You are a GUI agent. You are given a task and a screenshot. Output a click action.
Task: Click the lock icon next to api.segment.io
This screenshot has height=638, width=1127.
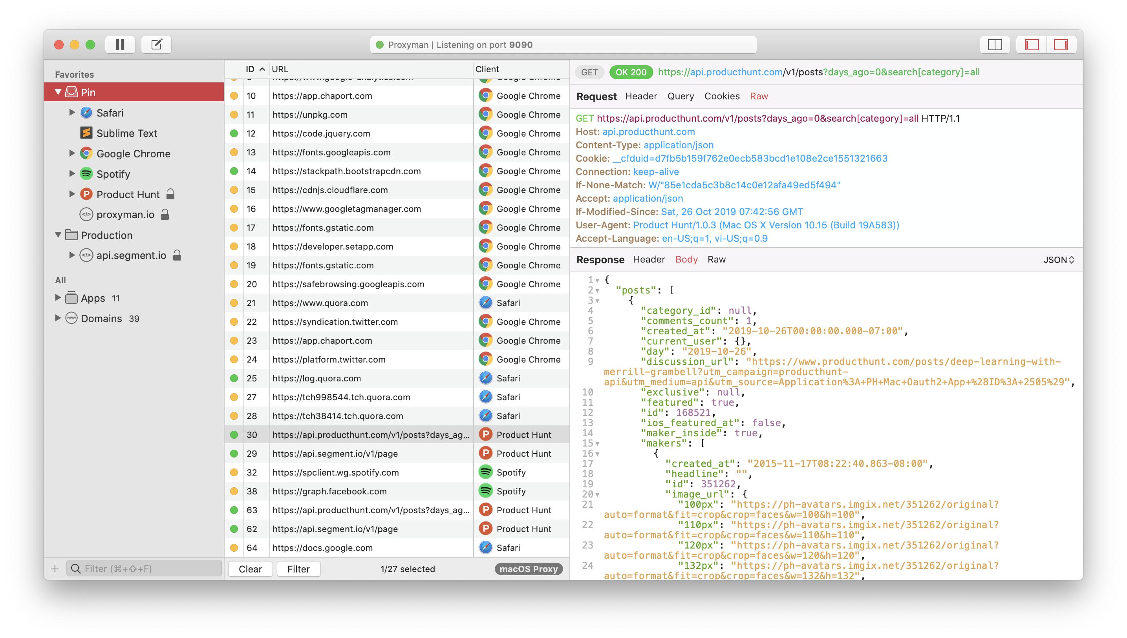(x=177, y=255)
